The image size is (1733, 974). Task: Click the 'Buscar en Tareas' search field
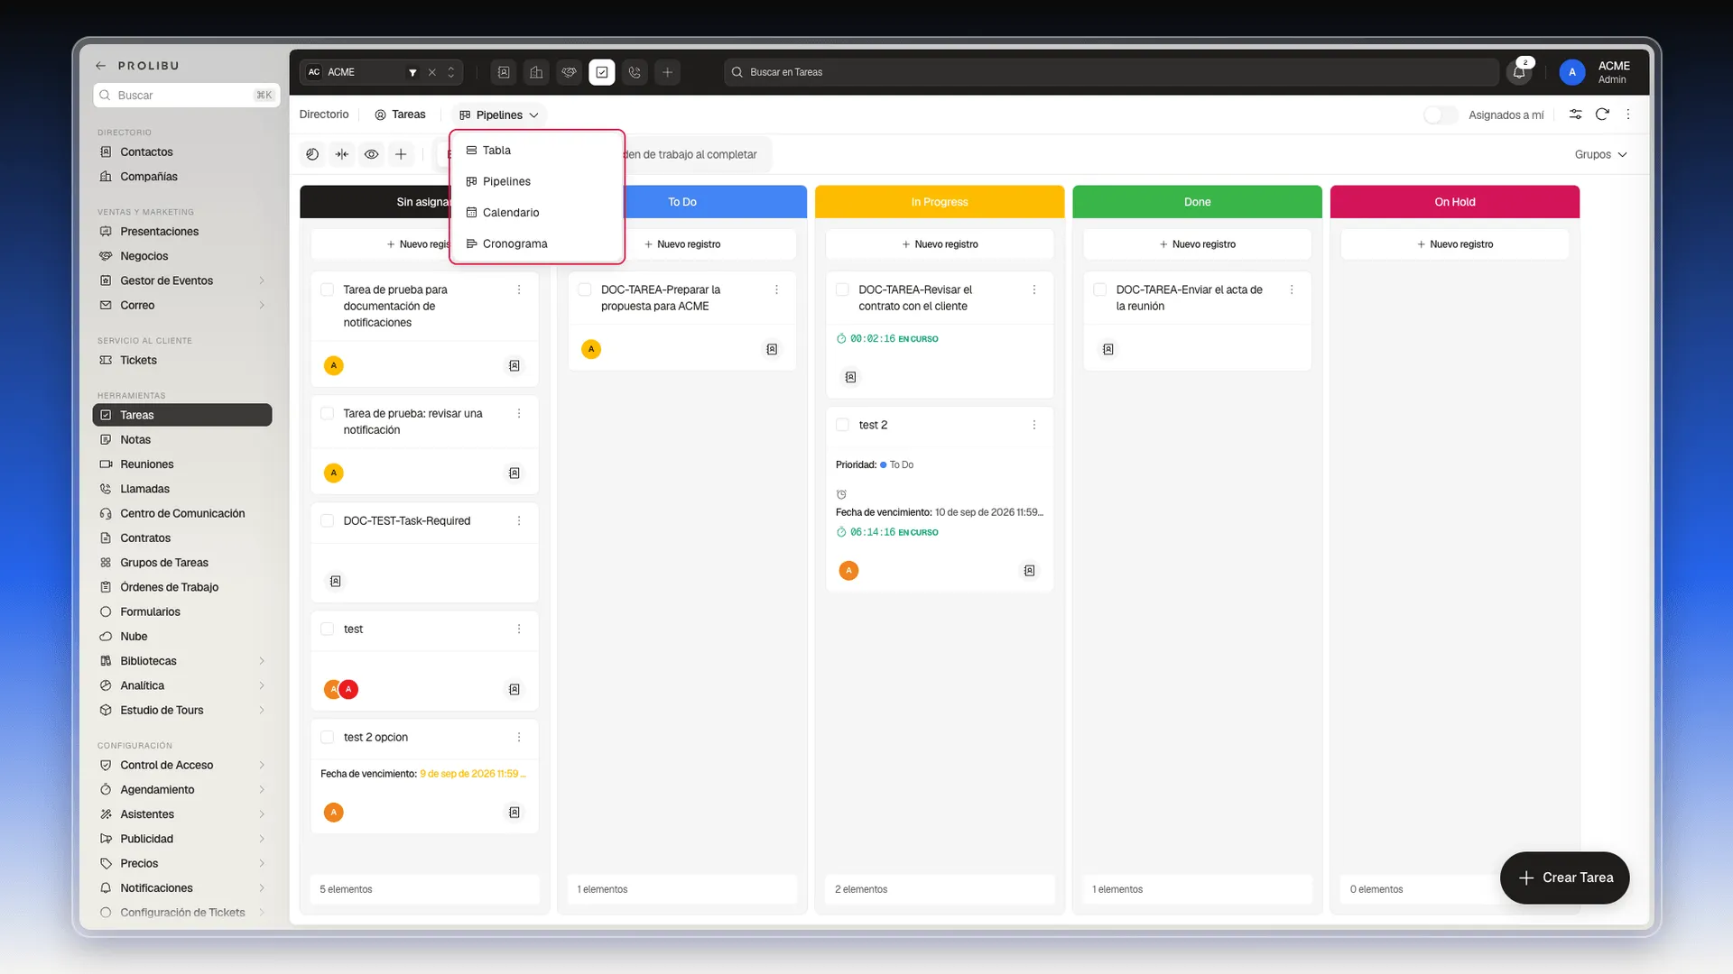(1110, 72)
